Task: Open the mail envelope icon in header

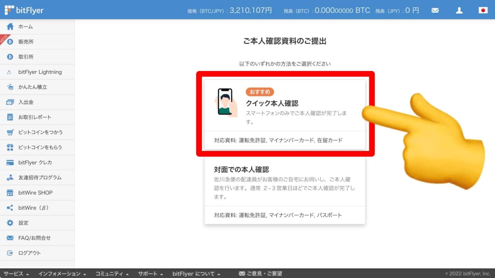Action: coord(435,10)
